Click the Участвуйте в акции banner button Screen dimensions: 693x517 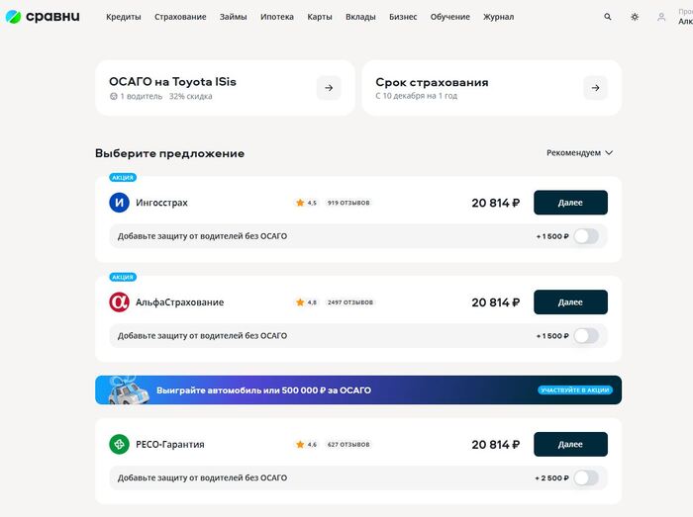coord(575,390)
